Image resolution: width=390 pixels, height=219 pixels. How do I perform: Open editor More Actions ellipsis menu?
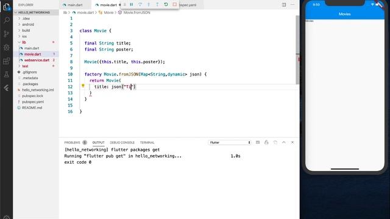pos(292,5)
